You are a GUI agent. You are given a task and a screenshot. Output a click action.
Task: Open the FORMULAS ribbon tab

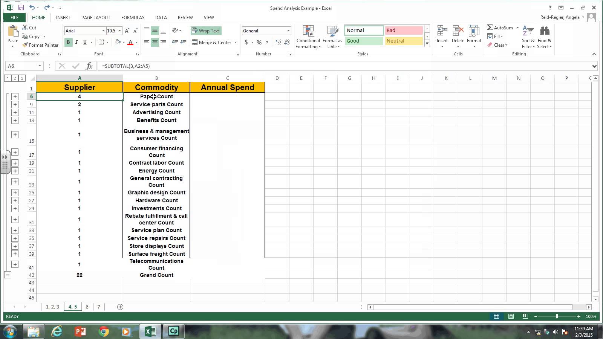coord(133,18)
